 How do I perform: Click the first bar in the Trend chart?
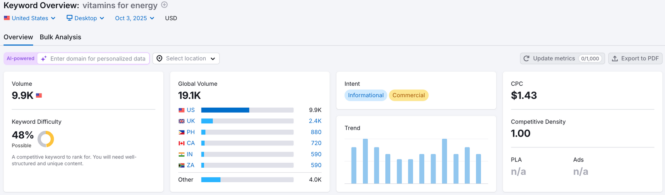354,165
